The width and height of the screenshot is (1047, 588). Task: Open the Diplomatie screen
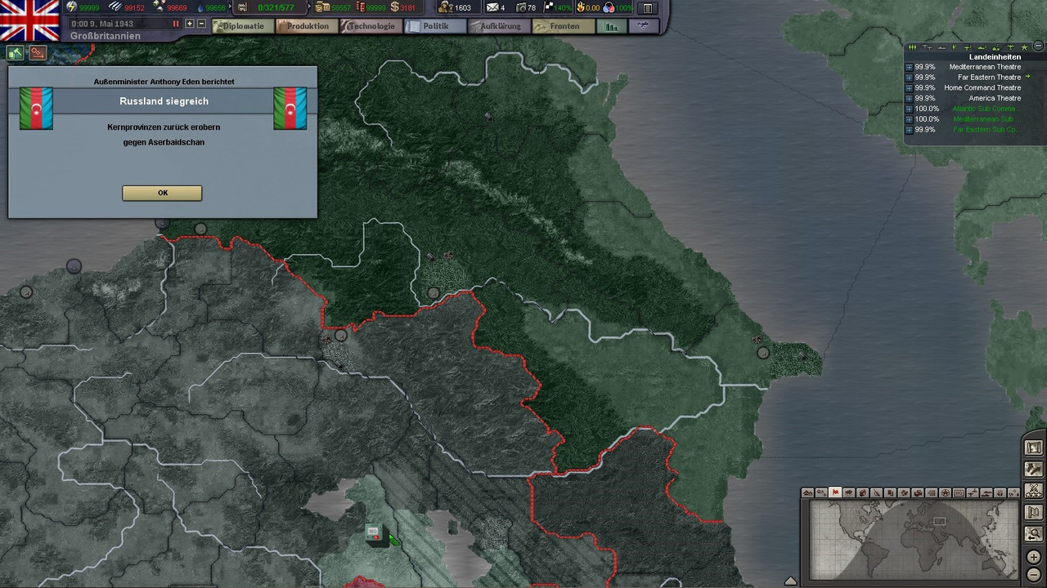(243, 26)
